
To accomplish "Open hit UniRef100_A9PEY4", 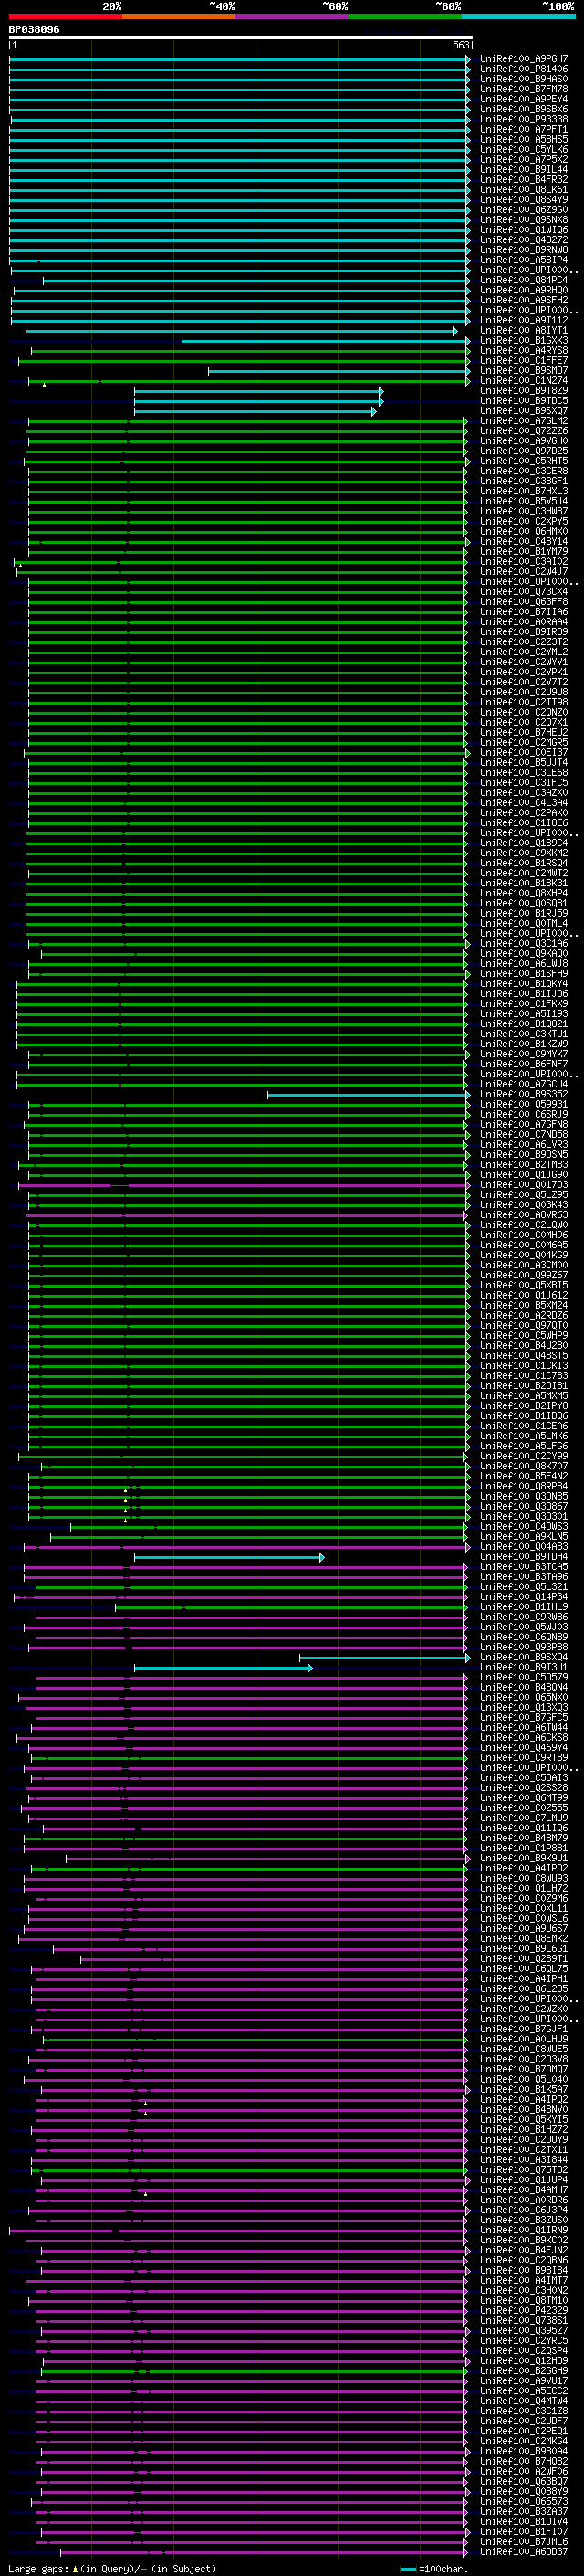I will pyautogui.click(x=524, y=99).
